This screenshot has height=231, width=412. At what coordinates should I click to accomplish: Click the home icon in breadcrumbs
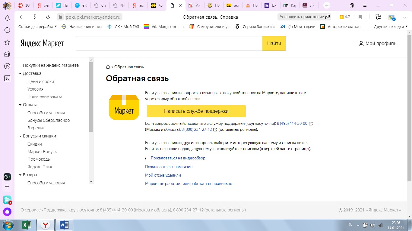[x=108, y=67]
